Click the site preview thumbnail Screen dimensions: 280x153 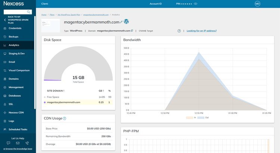coord(50,26)
